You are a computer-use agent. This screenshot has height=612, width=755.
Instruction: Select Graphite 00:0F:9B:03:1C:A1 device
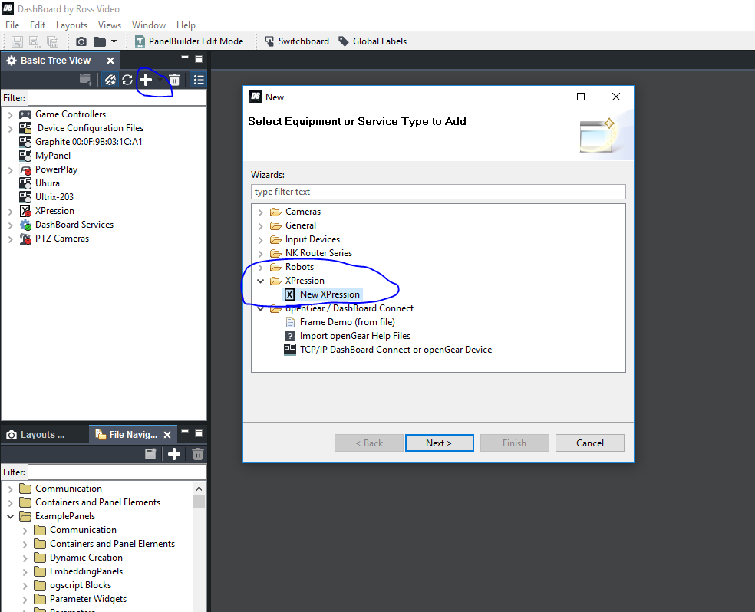(x=88, y=142)
